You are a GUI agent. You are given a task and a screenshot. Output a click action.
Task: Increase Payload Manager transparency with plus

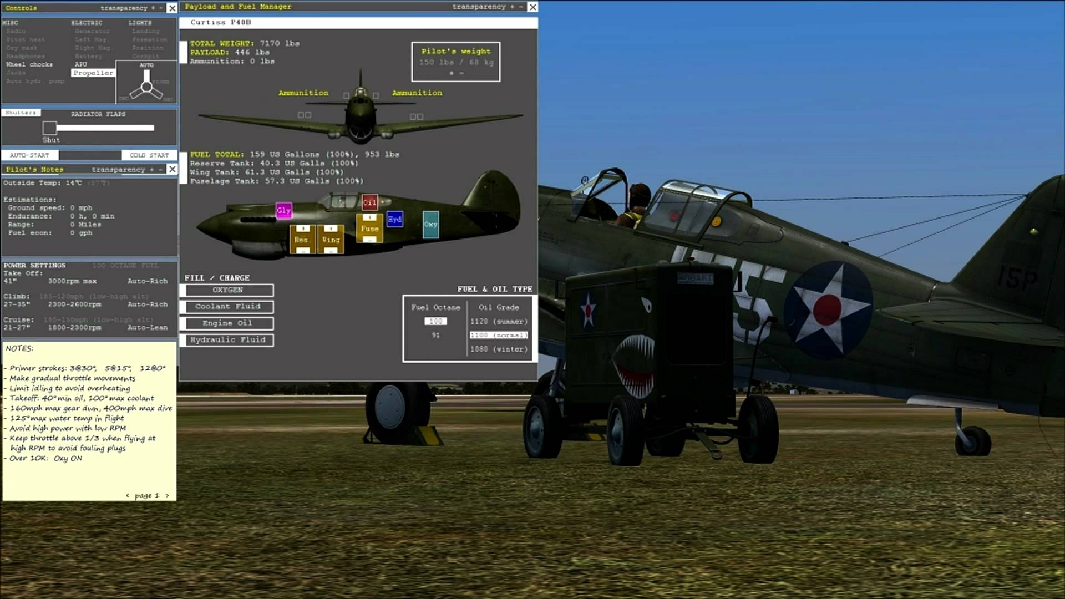point(512,7)
